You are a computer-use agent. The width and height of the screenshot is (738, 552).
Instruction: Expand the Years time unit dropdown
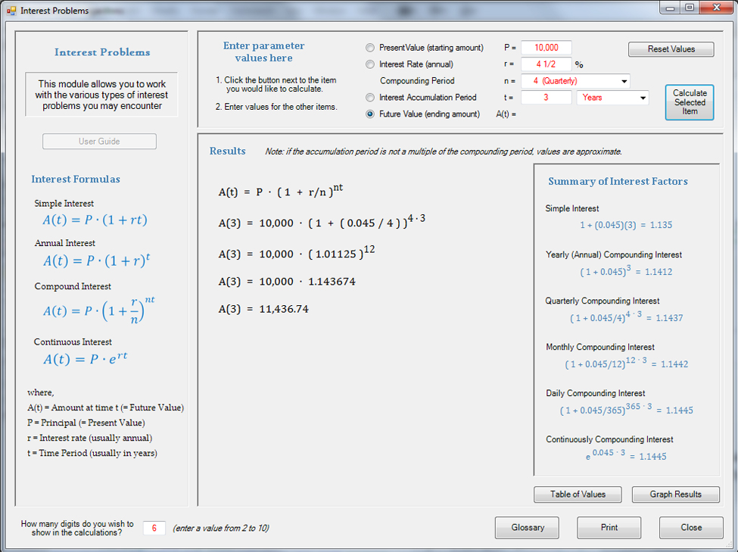[x=643, y=98]
